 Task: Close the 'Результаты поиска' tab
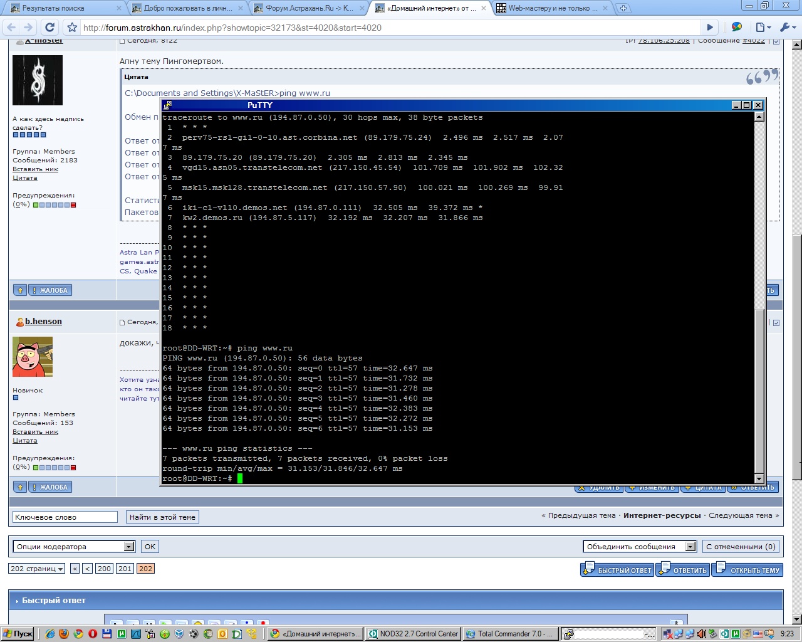[x=119, y=8]
